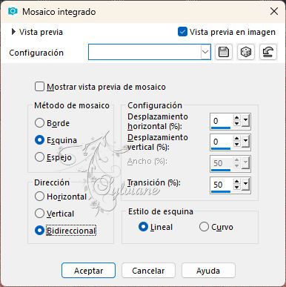The image size is (286, 287).
Task: Select Curvo corner style
Action: [x=204, y=227]
